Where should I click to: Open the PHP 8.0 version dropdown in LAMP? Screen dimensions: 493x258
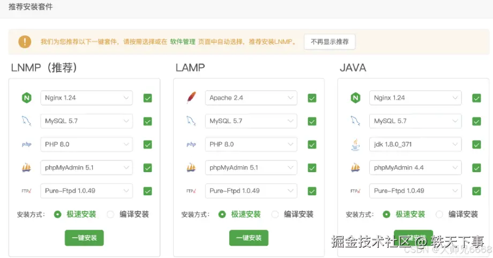(x=251, y=144)
